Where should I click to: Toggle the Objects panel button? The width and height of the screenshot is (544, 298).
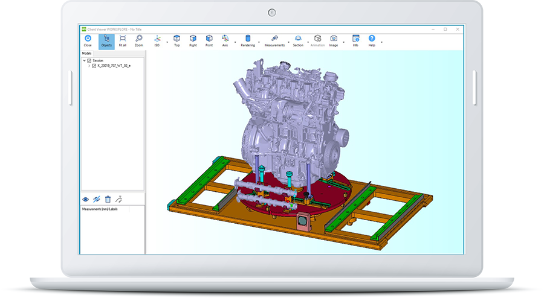[106, 40]
